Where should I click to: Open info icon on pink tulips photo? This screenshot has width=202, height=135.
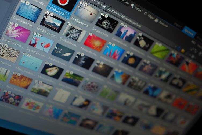coord(114,45)
